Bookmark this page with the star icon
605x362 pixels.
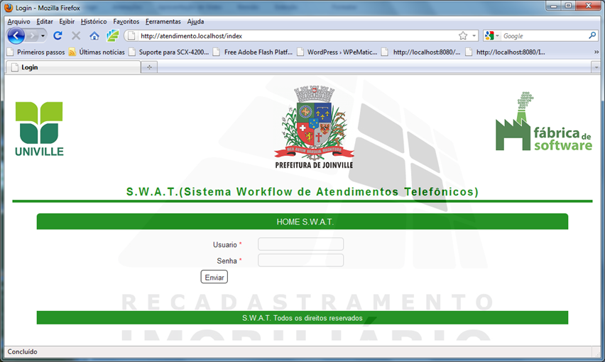463,36
